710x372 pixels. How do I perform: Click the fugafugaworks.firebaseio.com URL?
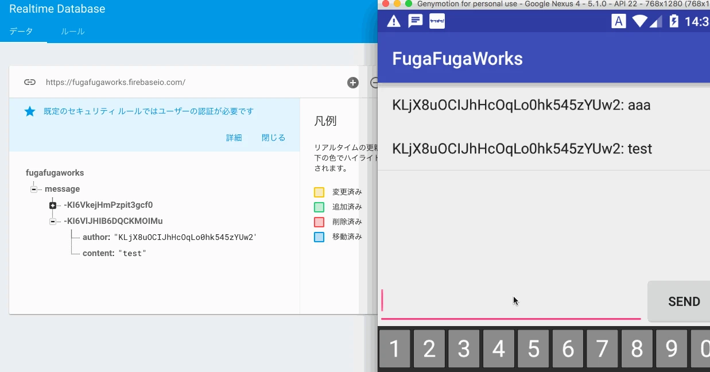(x=115, y=82)
